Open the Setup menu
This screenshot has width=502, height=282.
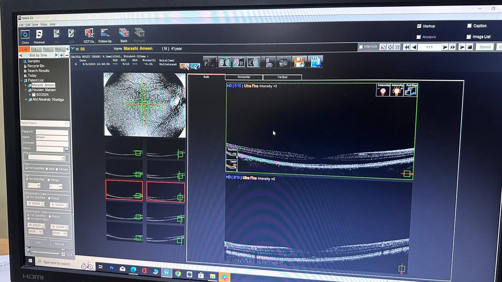point(44,24)
